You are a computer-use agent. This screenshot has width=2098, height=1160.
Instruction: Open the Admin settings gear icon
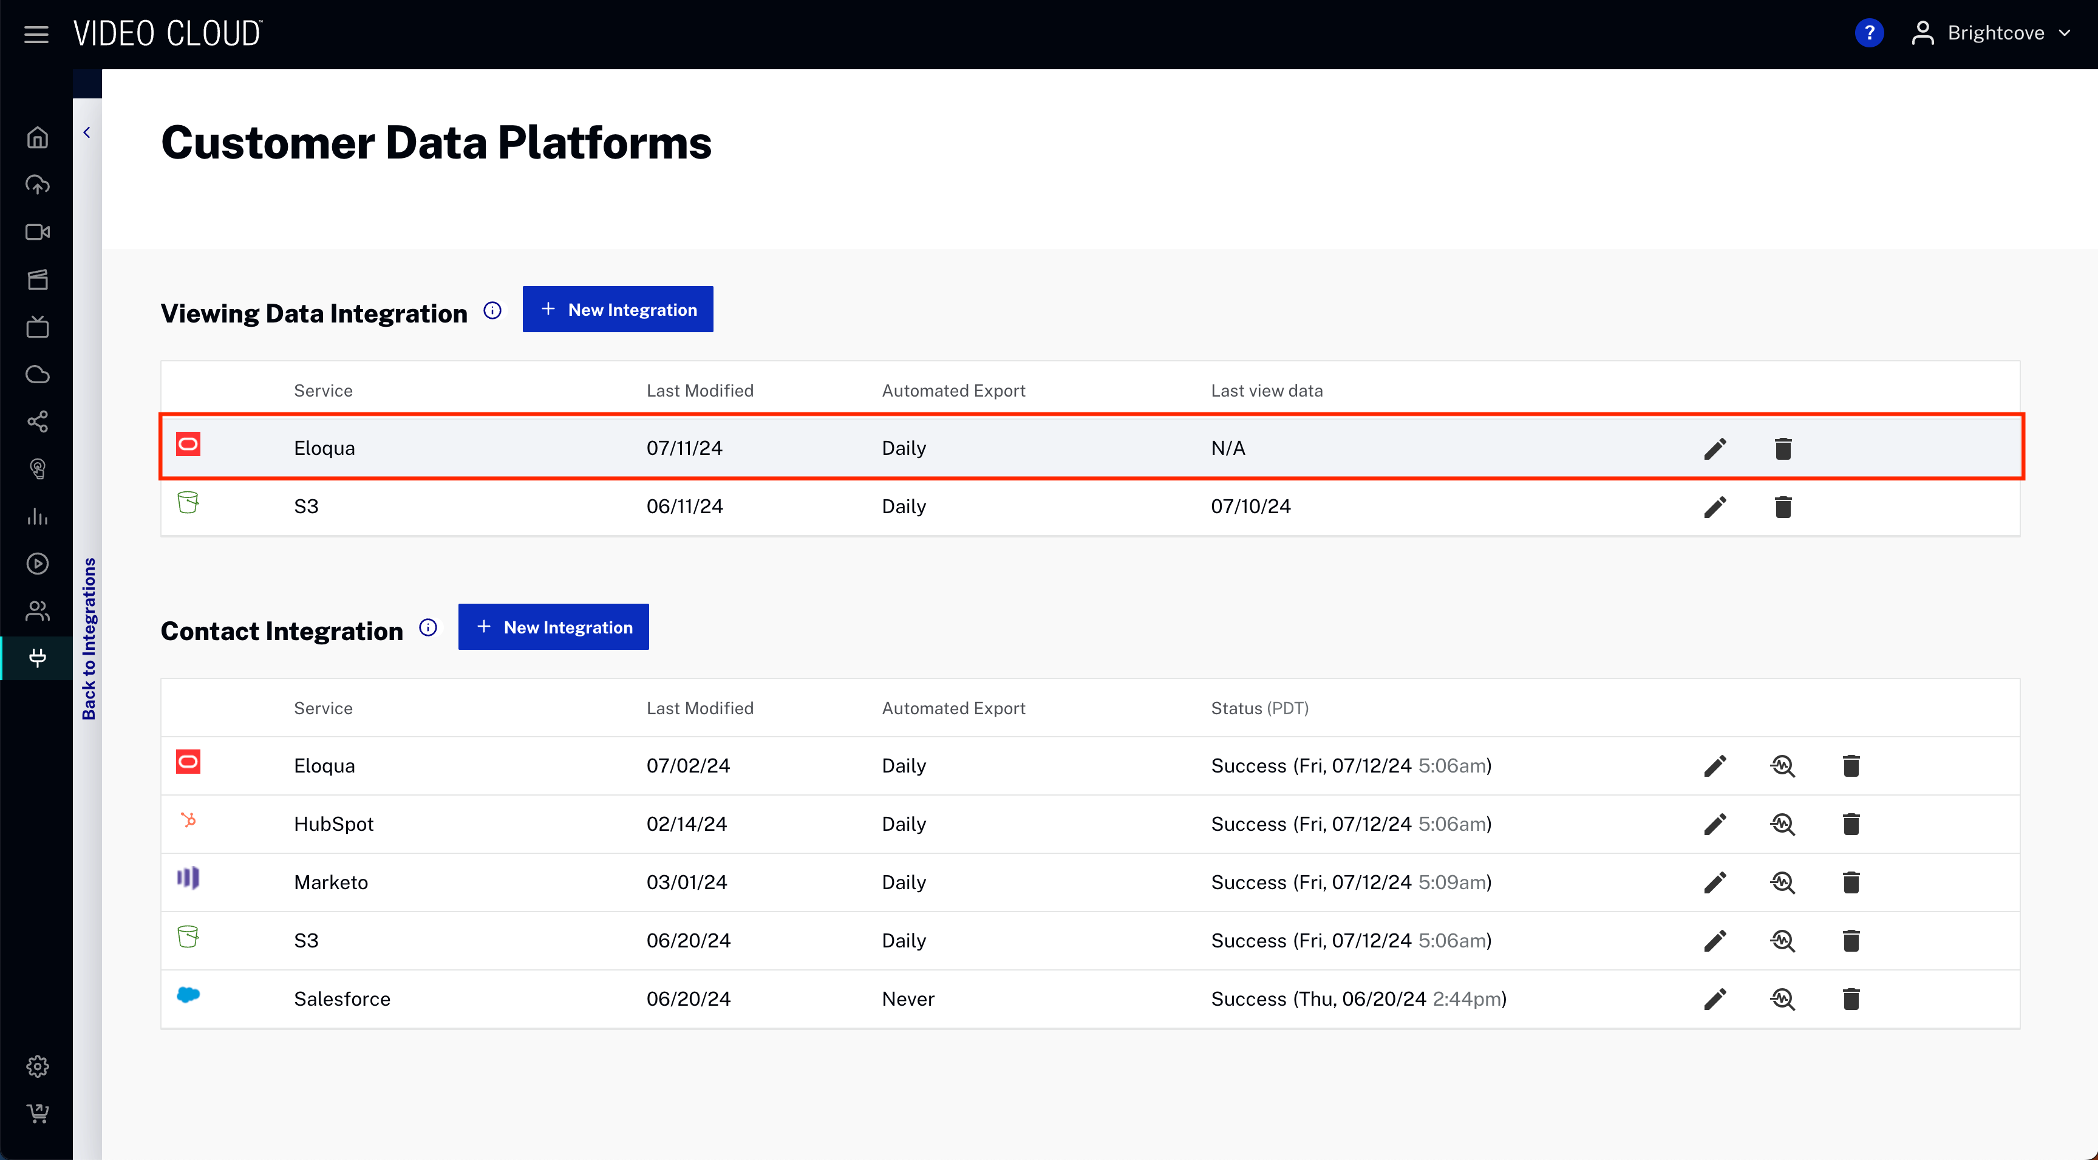click(38, 1065)
